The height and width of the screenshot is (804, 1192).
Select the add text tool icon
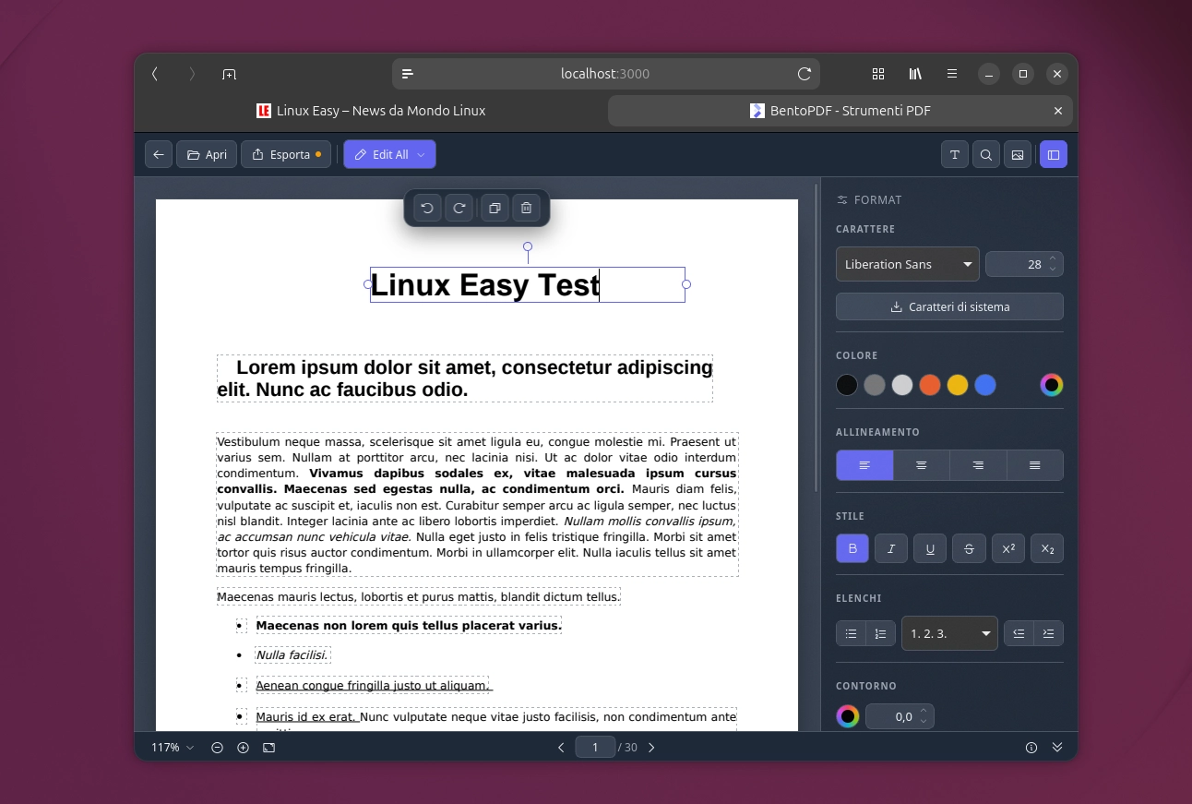pyautogui.click(x=955, y=154)
